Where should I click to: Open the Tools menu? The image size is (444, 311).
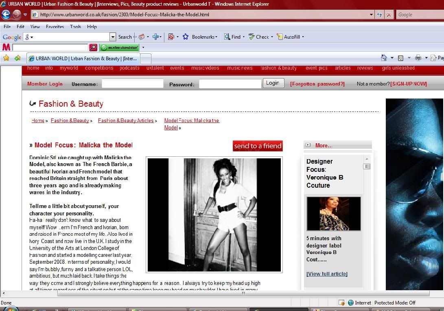(75, 26)
